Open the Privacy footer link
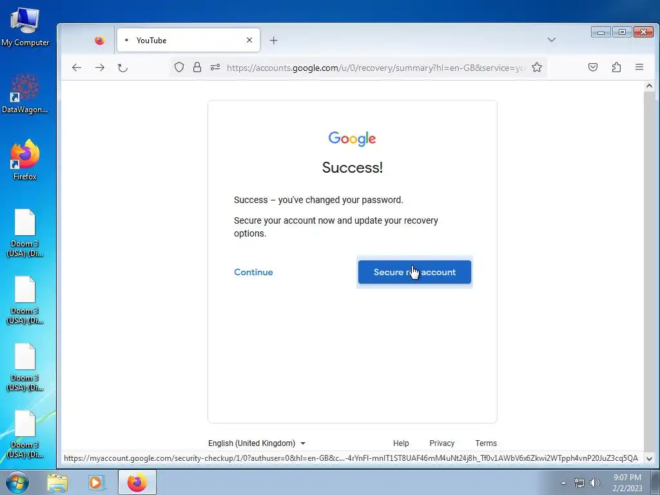Screen dimensions: 660x495 442,443
